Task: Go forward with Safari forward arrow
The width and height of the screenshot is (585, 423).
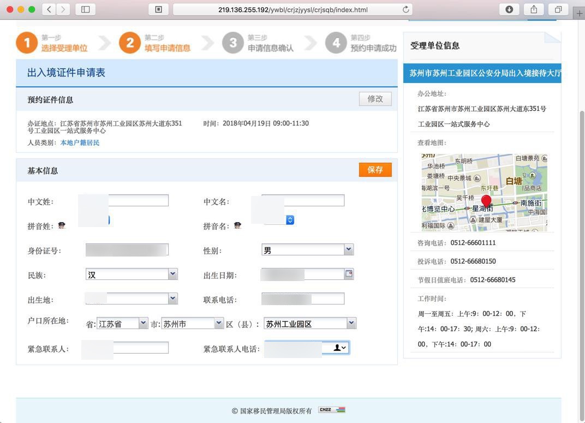Action: pyautogui.click(x=63, y=9)
